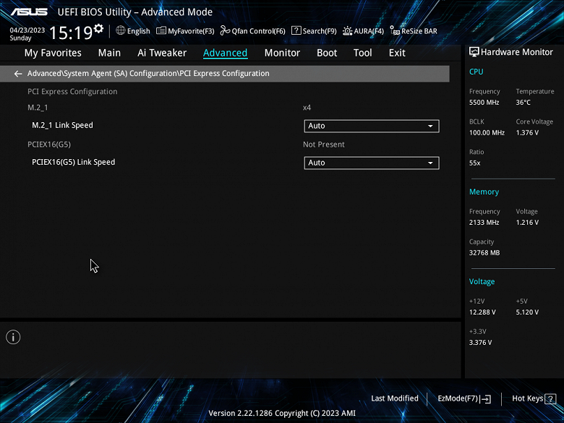The image size is (564, 423).
Task: Open Search(F9) question mark icon
Action: [296, 30]
